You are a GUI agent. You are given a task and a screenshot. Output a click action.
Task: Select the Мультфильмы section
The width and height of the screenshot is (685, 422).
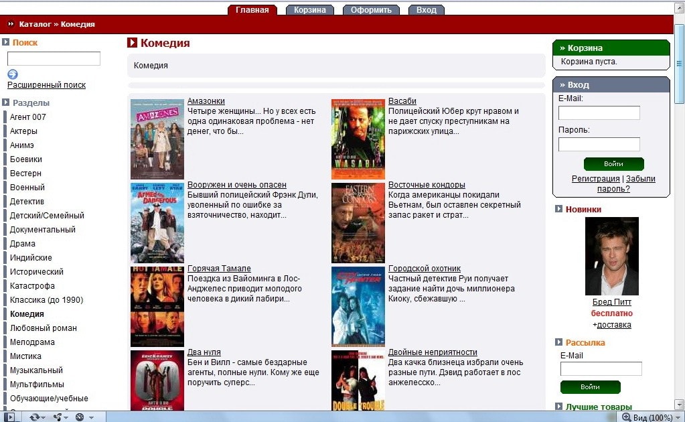coord(37,384)
